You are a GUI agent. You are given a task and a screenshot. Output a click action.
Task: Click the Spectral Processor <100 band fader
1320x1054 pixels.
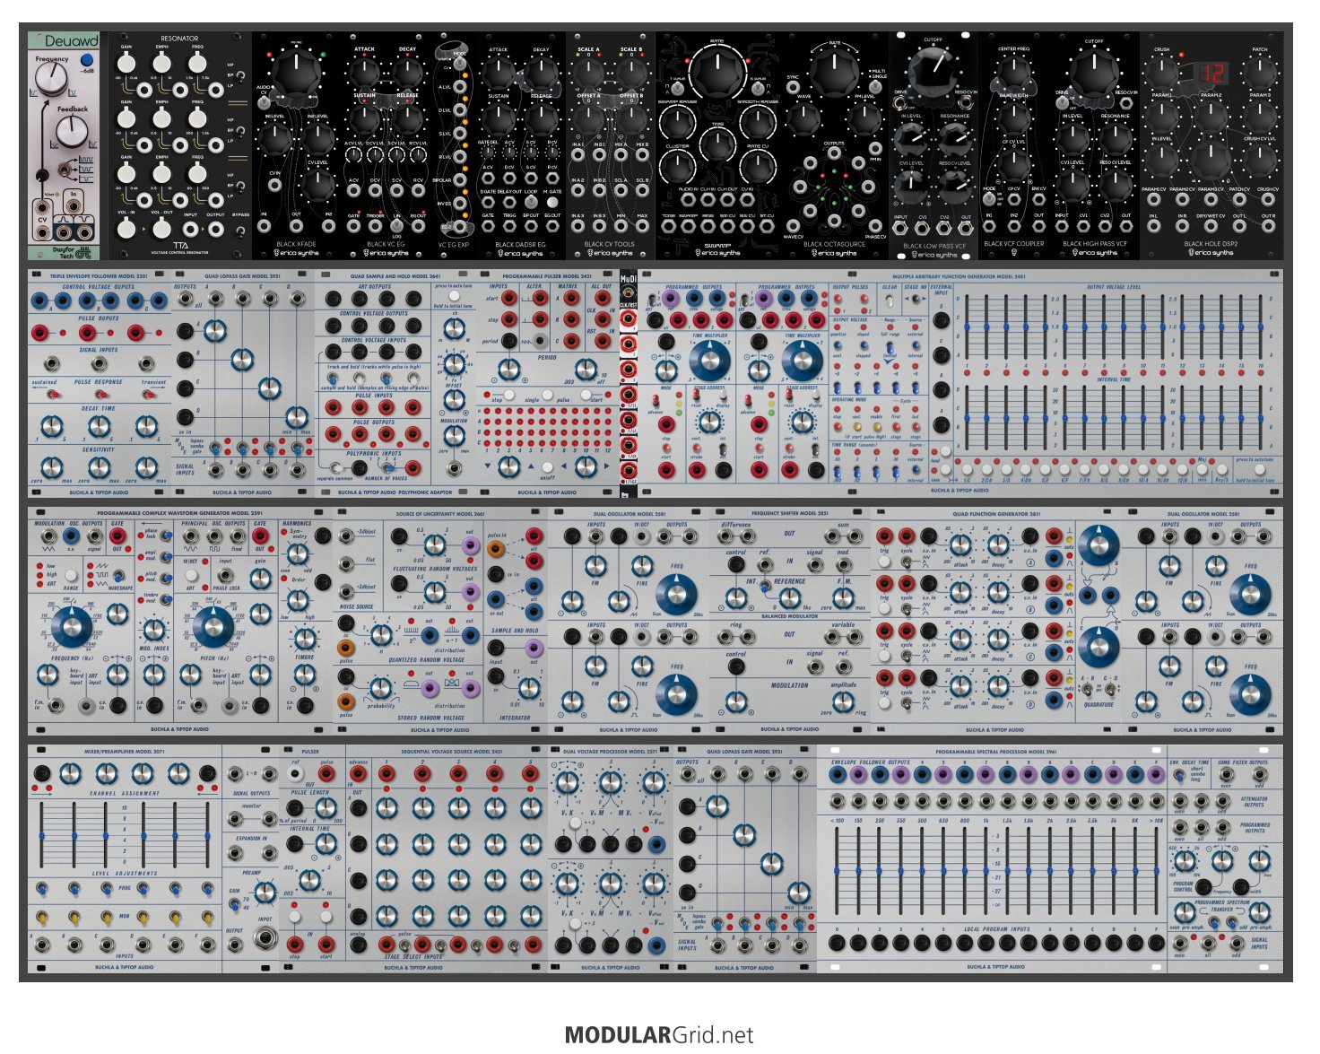point(836,870)
